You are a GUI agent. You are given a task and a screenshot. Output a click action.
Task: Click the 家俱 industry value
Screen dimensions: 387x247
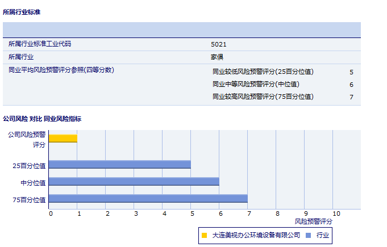(217, 57)
